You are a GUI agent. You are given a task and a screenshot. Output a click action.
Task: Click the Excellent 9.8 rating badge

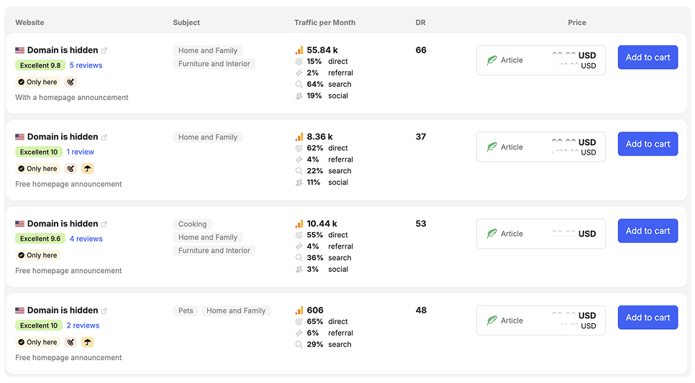[x=40, y=65]
